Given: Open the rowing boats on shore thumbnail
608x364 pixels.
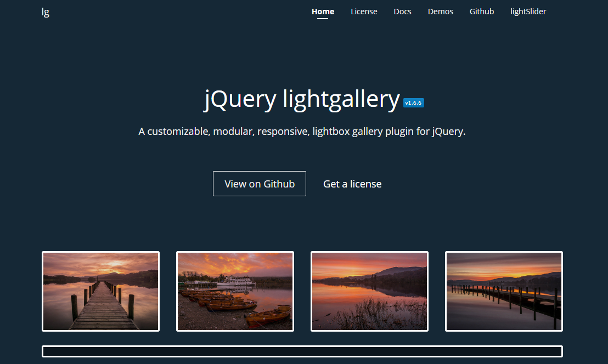Looking at the screenshot, I should point(235,291).
